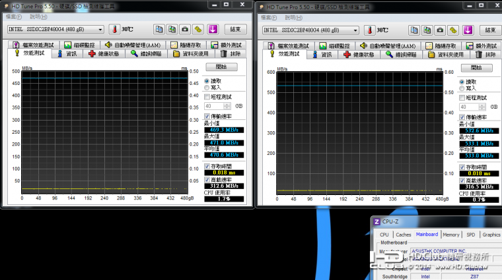This screenshot has width=502, height=280.
Task: Switch to 自動噪聲管理(AAM) tab in left window
Action: pos(134,45)
